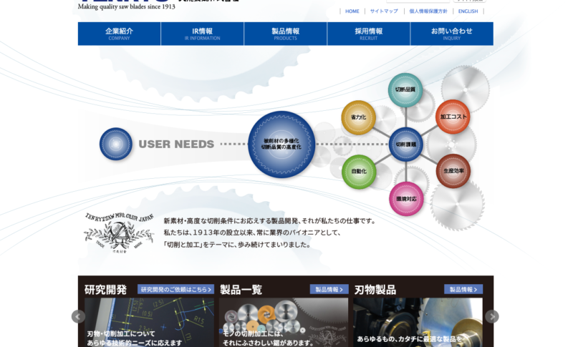Click the Tenryu Saw trademark emblem
This screenshot has height=347, width=573.
tap(119, 233)
